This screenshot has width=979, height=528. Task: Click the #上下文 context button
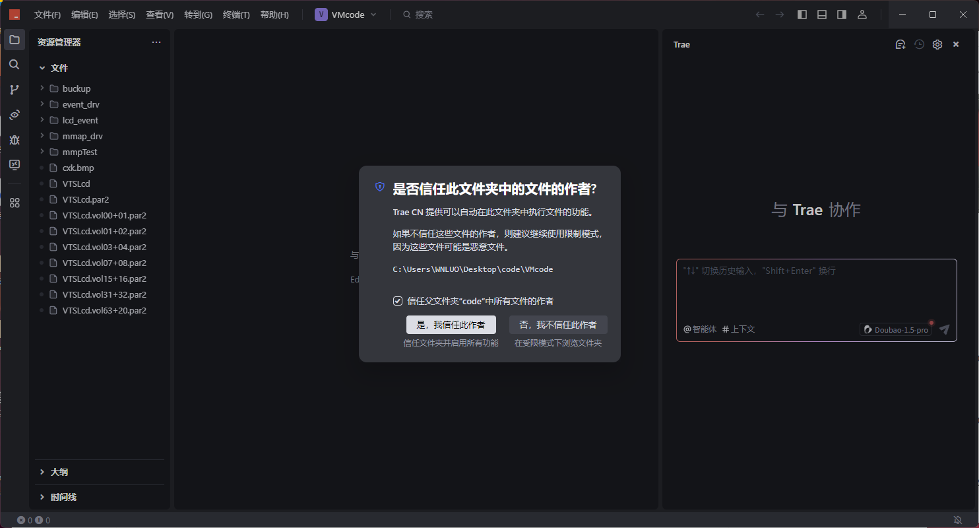tap(739, 329)
